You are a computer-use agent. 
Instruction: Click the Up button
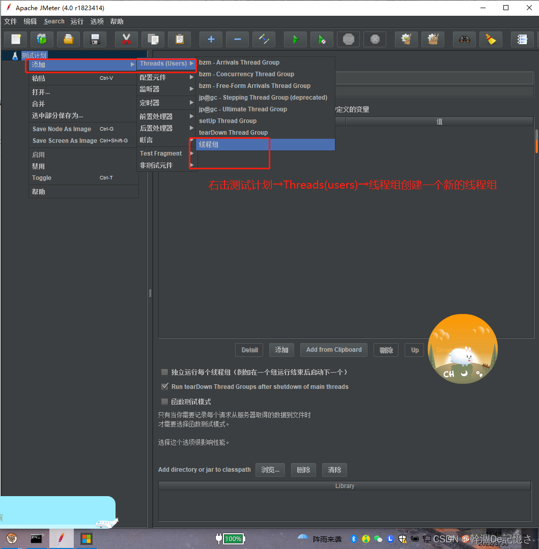pos(415,350)
